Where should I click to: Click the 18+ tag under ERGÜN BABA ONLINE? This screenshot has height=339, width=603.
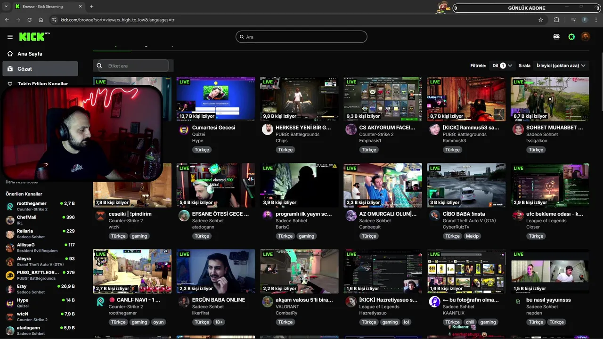pyautogui.click(x=219, y=322)
